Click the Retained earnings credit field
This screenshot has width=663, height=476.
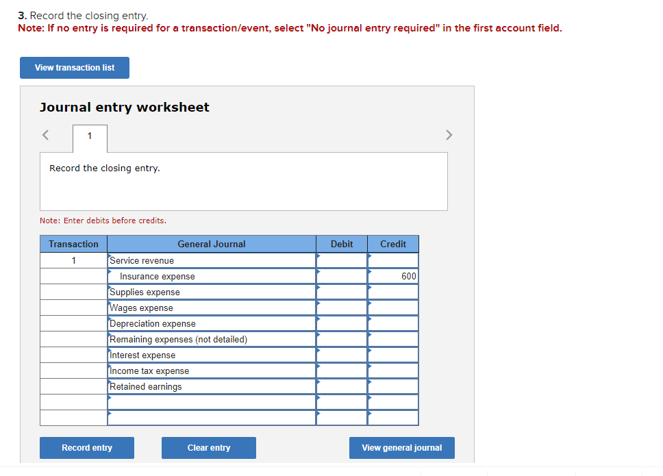point(392,386)
